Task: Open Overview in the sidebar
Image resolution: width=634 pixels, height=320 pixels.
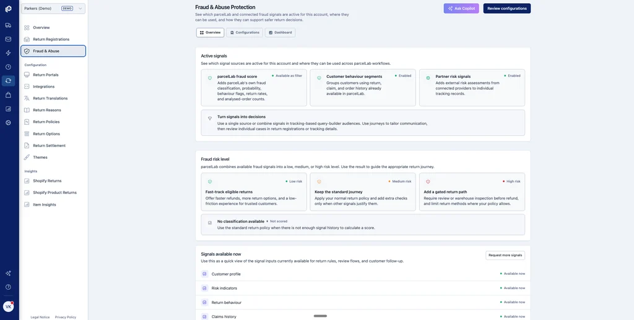Action: (x=53, y=28)
